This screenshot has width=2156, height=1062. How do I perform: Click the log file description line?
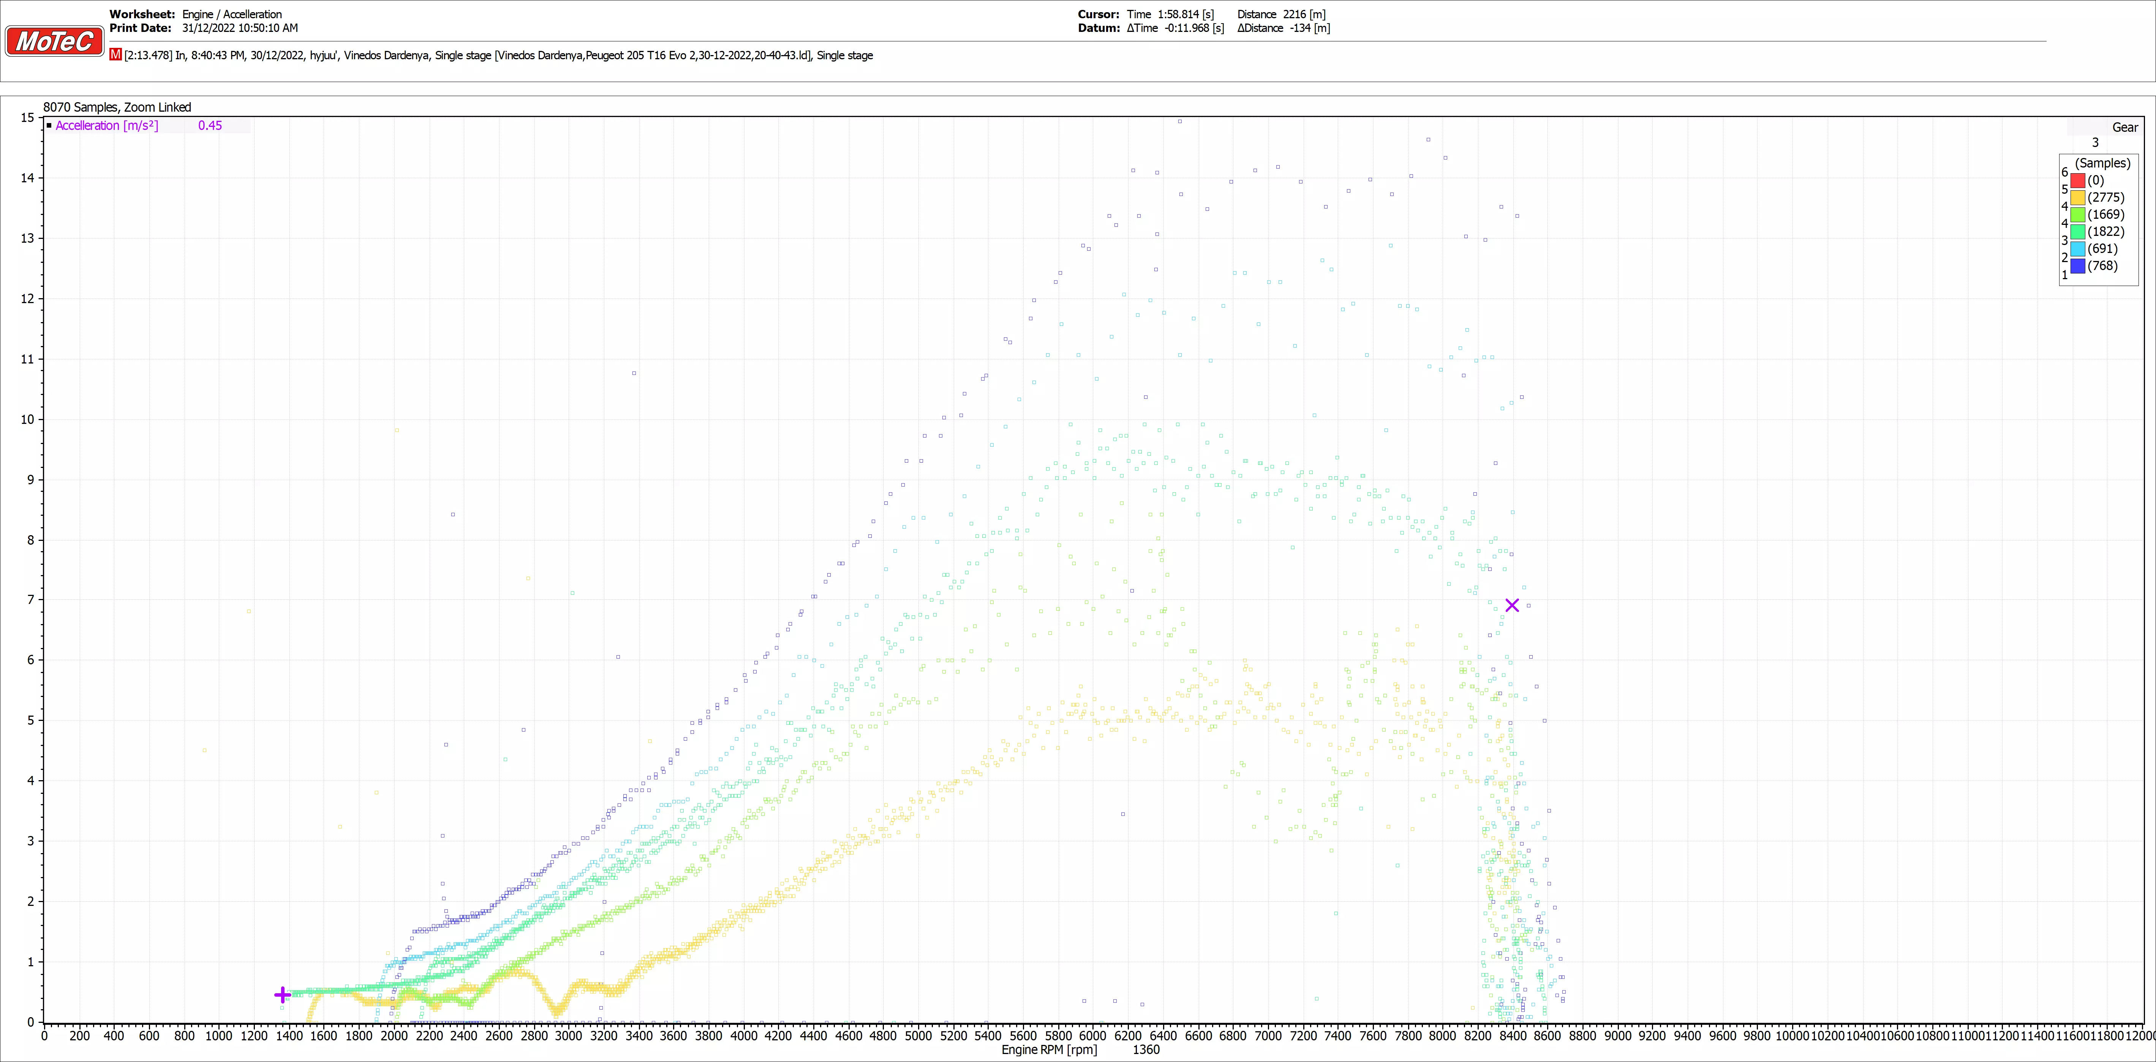click(498, 55)
